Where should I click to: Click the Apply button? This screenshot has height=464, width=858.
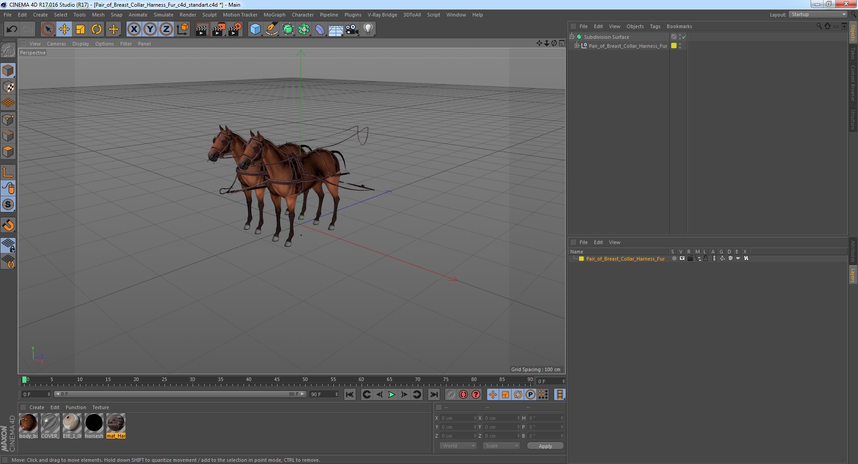pyautogui.click(x=545, y=446)
